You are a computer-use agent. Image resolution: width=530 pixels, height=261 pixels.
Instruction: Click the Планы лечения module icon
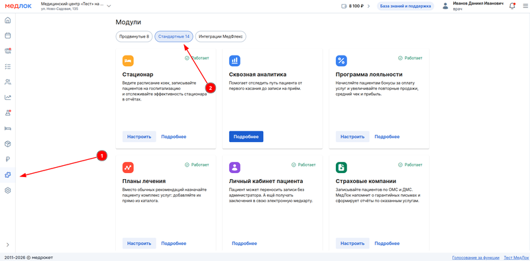tap(128, 167)
